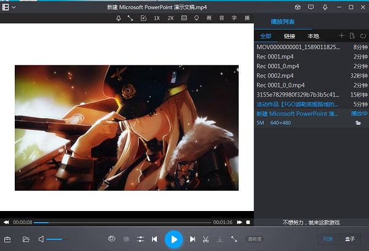Switch to the 全部 playlist tab
The image size is (369, 251).
click(266, 36)
